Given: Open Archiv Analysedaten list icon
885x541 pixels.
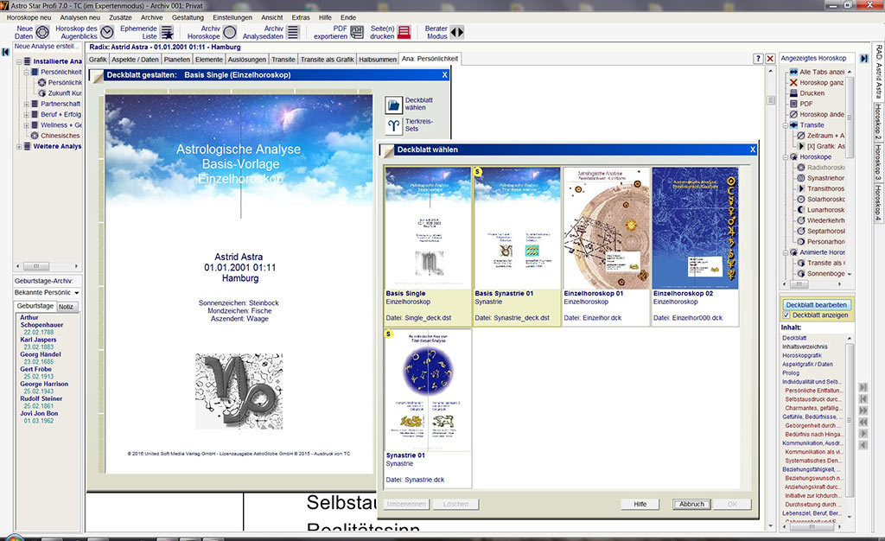Looking at the screenshot, I should coord(292,32).
